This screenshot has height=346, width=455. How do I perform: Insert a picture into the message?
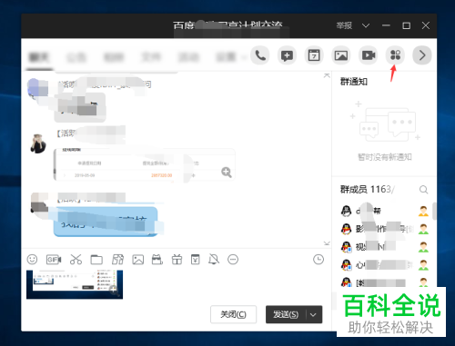click(138, 260)
